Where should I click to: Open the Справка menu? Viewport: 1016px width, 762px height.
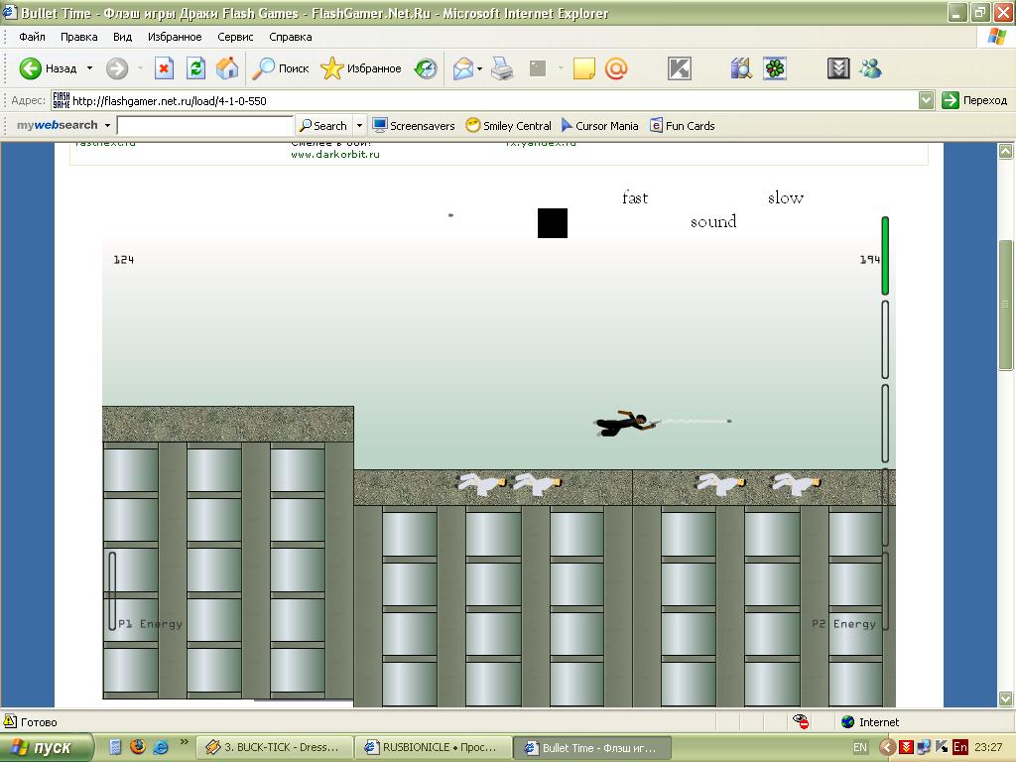pos(291,37)
